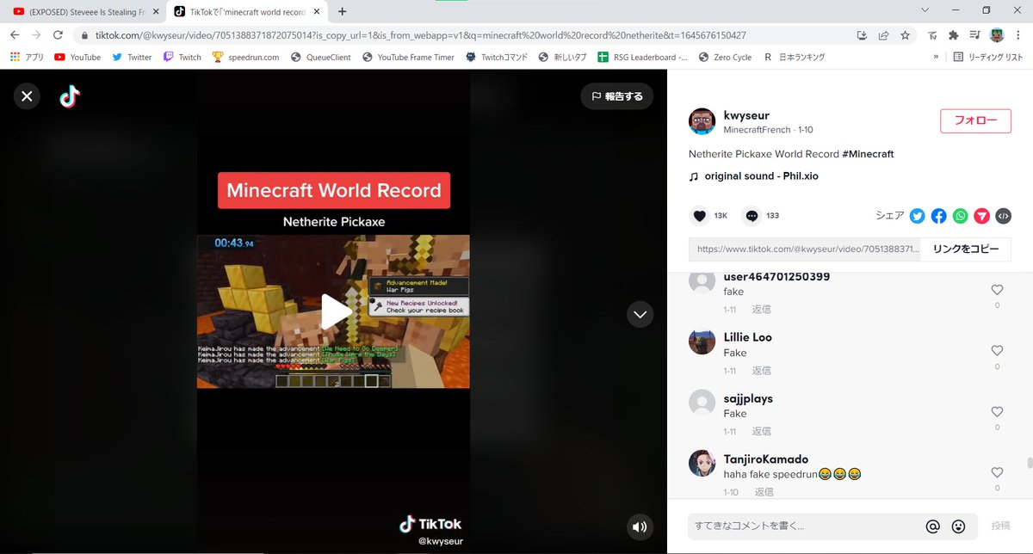
Task: Like TanjiroKamado's comment
Action: pyautogui.click(x=997, y=473)
